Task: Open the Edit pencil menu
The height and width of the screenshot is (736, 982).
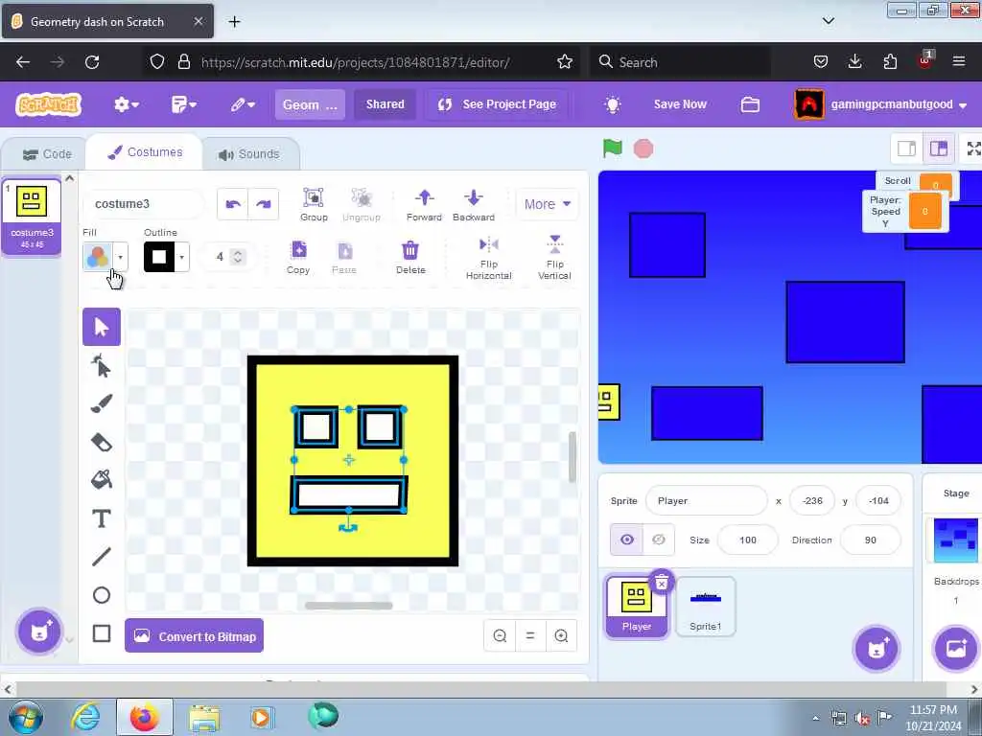Action: click(x=242, y=104)
